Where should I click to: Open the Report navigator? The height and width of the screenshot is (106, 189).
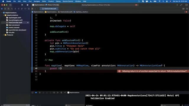(x=29, y=9)
